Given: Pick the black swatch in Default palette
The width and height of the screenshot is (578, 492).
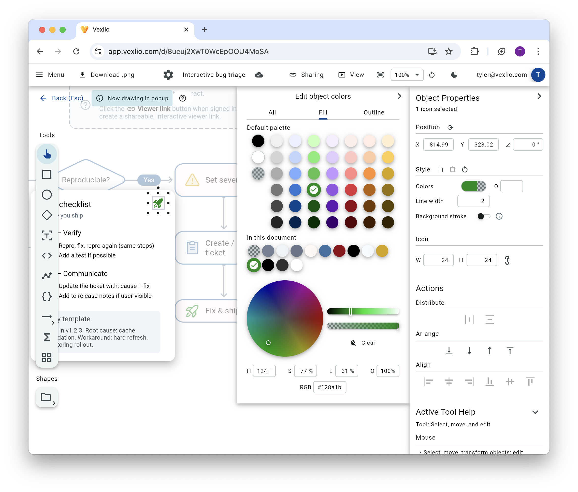Looking at the screenshot, I should pos(258,141).
